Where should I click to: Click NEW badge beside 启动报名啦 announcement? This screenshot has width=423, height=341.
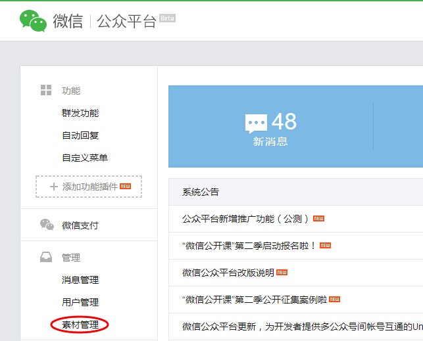pos(325,245)
